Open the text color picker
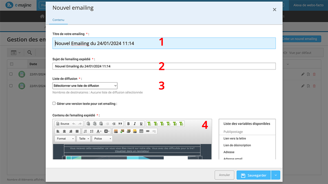This screenshot has height=184, width=328. tap(99, 131)
